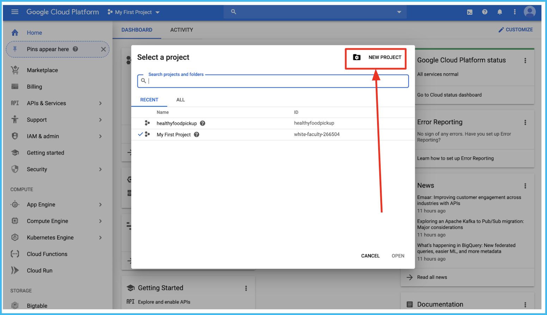Click the Billing card icon
This screenshot has width=547, height=315.
click(x=15, y=87)
